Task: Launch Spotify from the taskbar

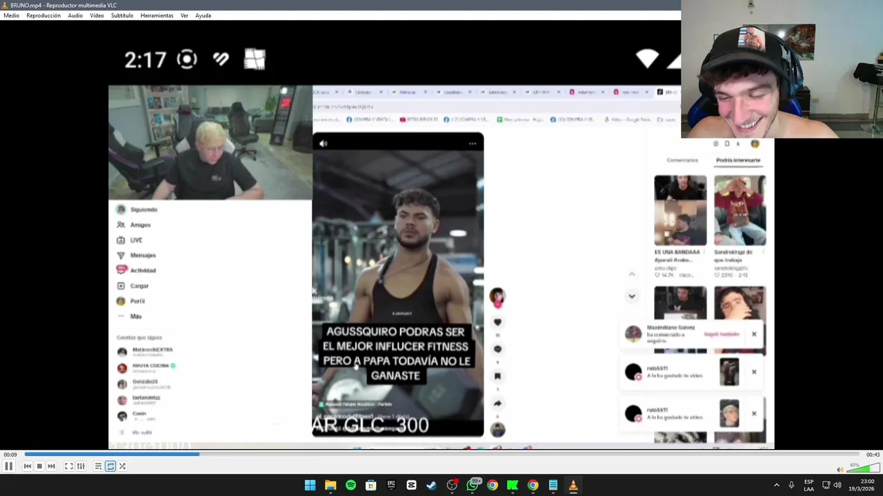Action: coord(350,485)
